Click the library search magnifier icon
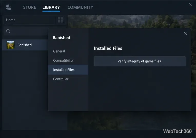Viewport: 196px width, 138px height. [8, 31]
